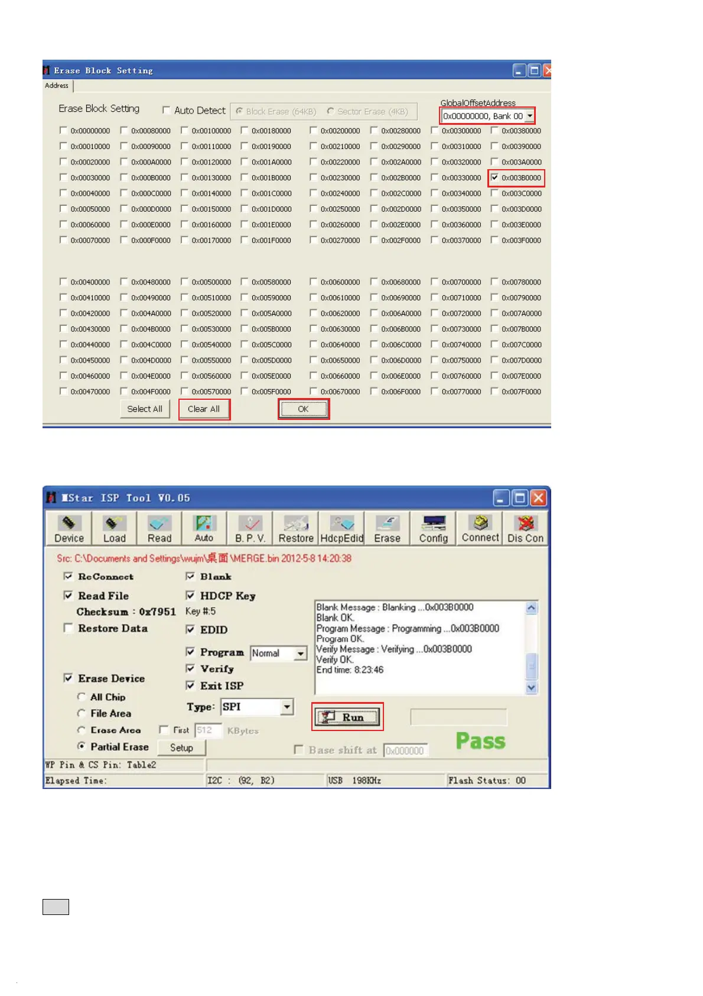Screen dimensions: 703x996
Task: Open the Auto toolbar icon
Action: [x=204, y=528]
